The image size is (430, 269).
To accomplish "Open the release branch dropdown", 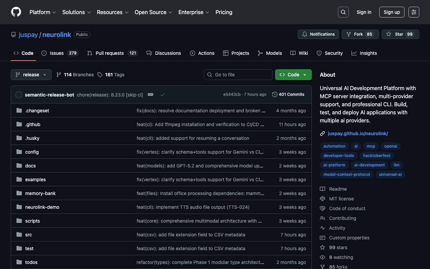I will (31, 75).
